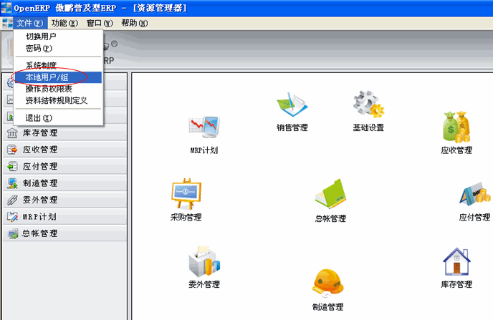The image size is (493, 320).
Task: Open the 委外管理 box chart icon
Action: click(204, 261)
